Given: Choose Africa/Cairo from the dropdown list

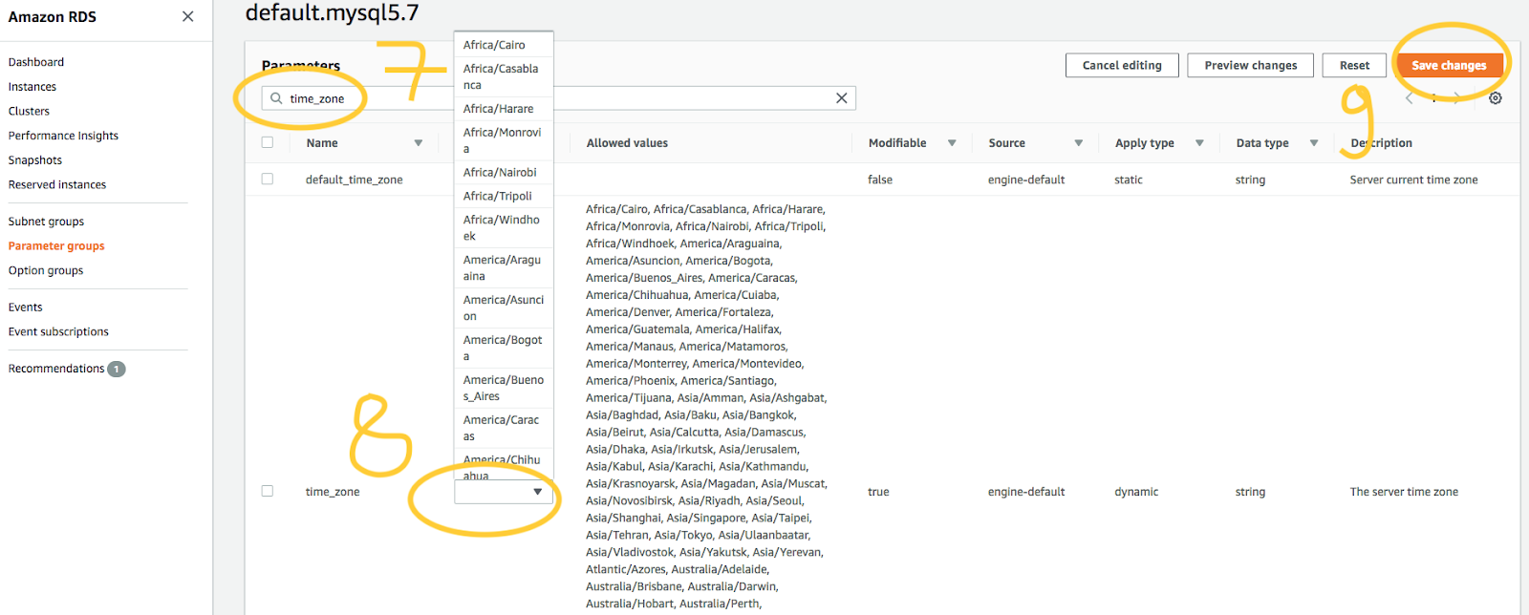Looking at the screenshot, I should [x=494, y=45].
